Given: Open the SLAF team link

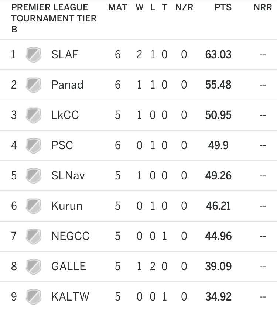Looking at the screenshot, I should click(65, 55).
